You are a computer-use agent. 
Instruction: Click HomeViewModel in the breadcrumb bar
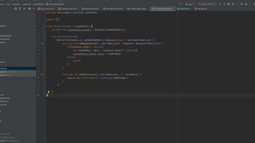tap(55, 4)
